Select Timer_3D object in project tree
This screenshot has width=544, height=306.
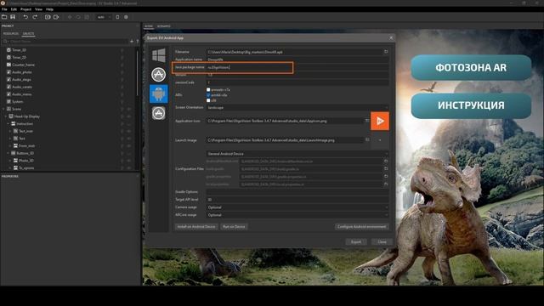coord(19,50)
